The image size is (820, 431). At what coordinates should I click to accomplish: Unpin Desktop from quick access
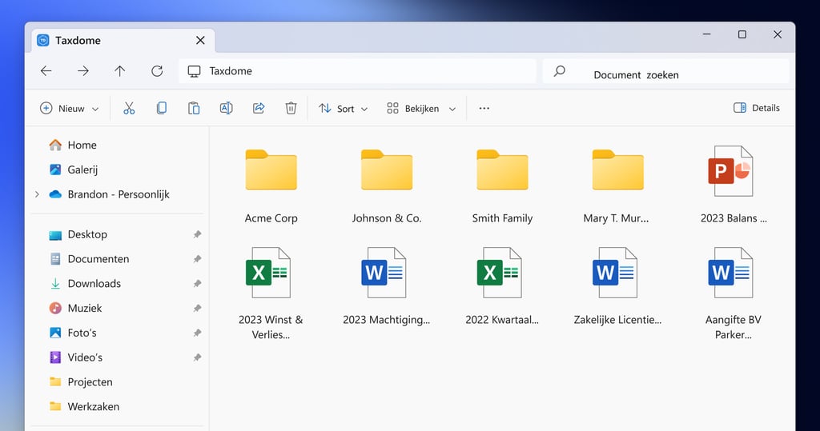[197, 235]
